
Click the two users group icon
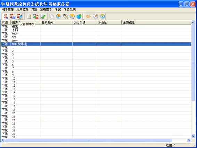click(x=36, y=16)
